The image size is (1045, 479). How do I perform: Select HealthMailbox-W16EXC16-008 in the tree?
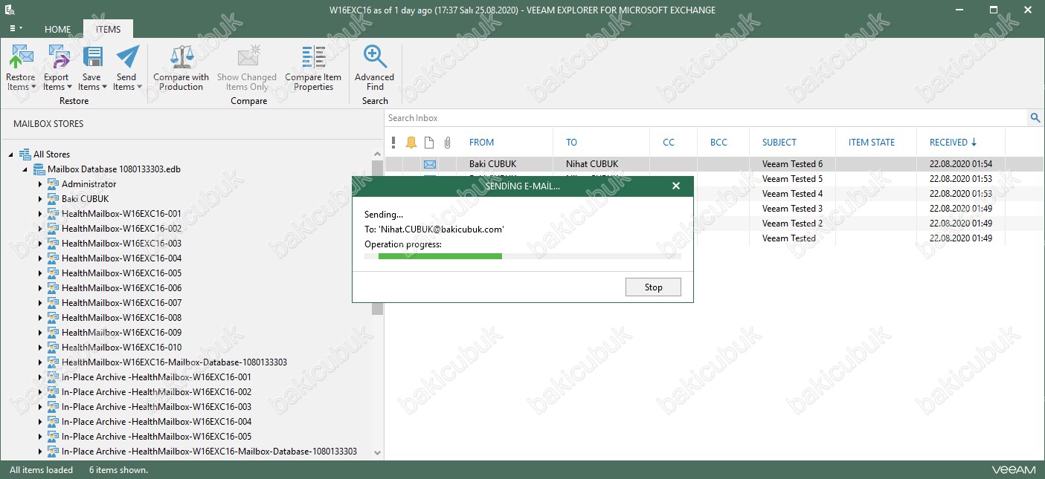pyautogui.click(x=121, y=318)
